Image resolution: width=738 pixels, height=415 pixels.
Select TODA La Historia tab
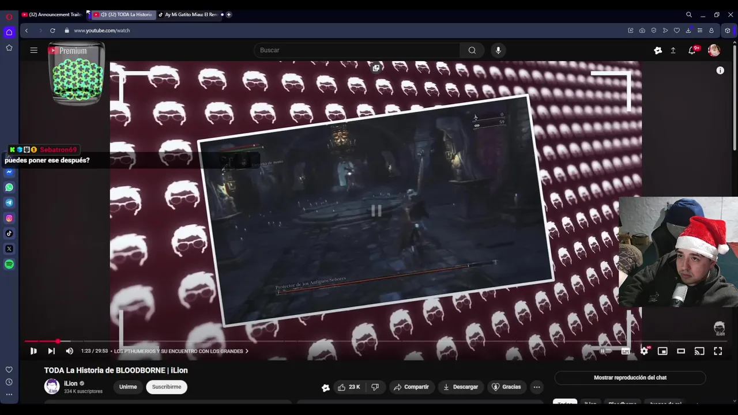(x=124, y=14)
